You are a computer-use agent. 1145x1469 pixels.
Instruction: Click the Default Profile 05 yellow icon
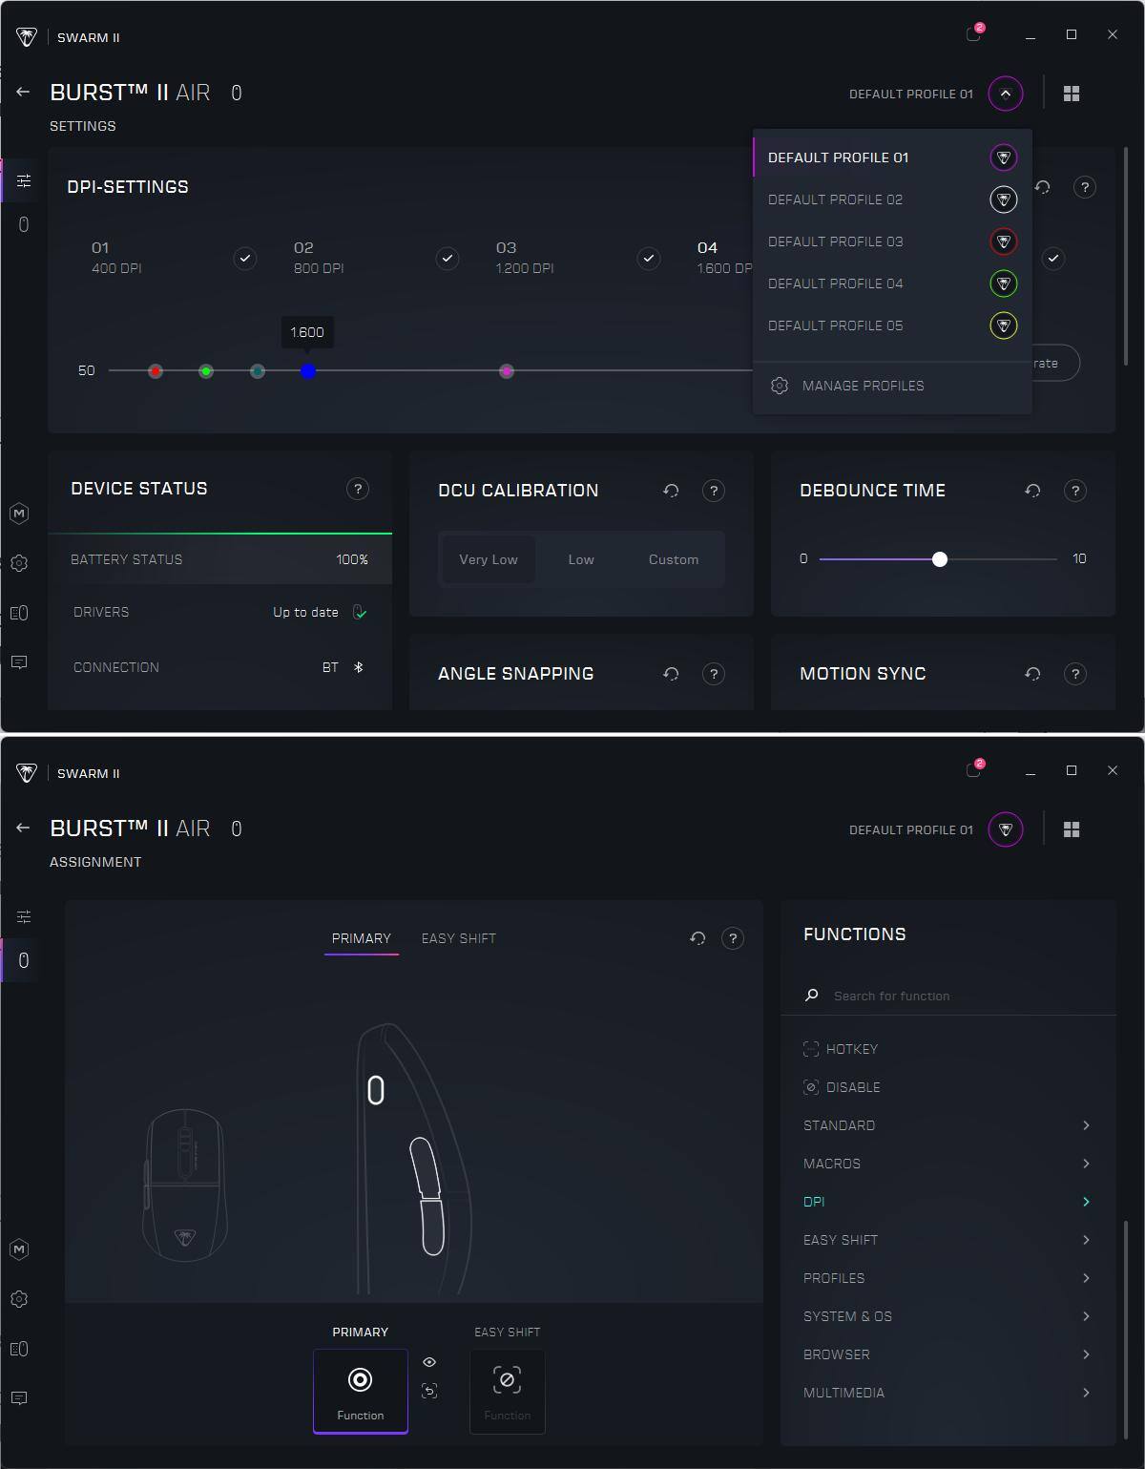tap(1003, 325)
